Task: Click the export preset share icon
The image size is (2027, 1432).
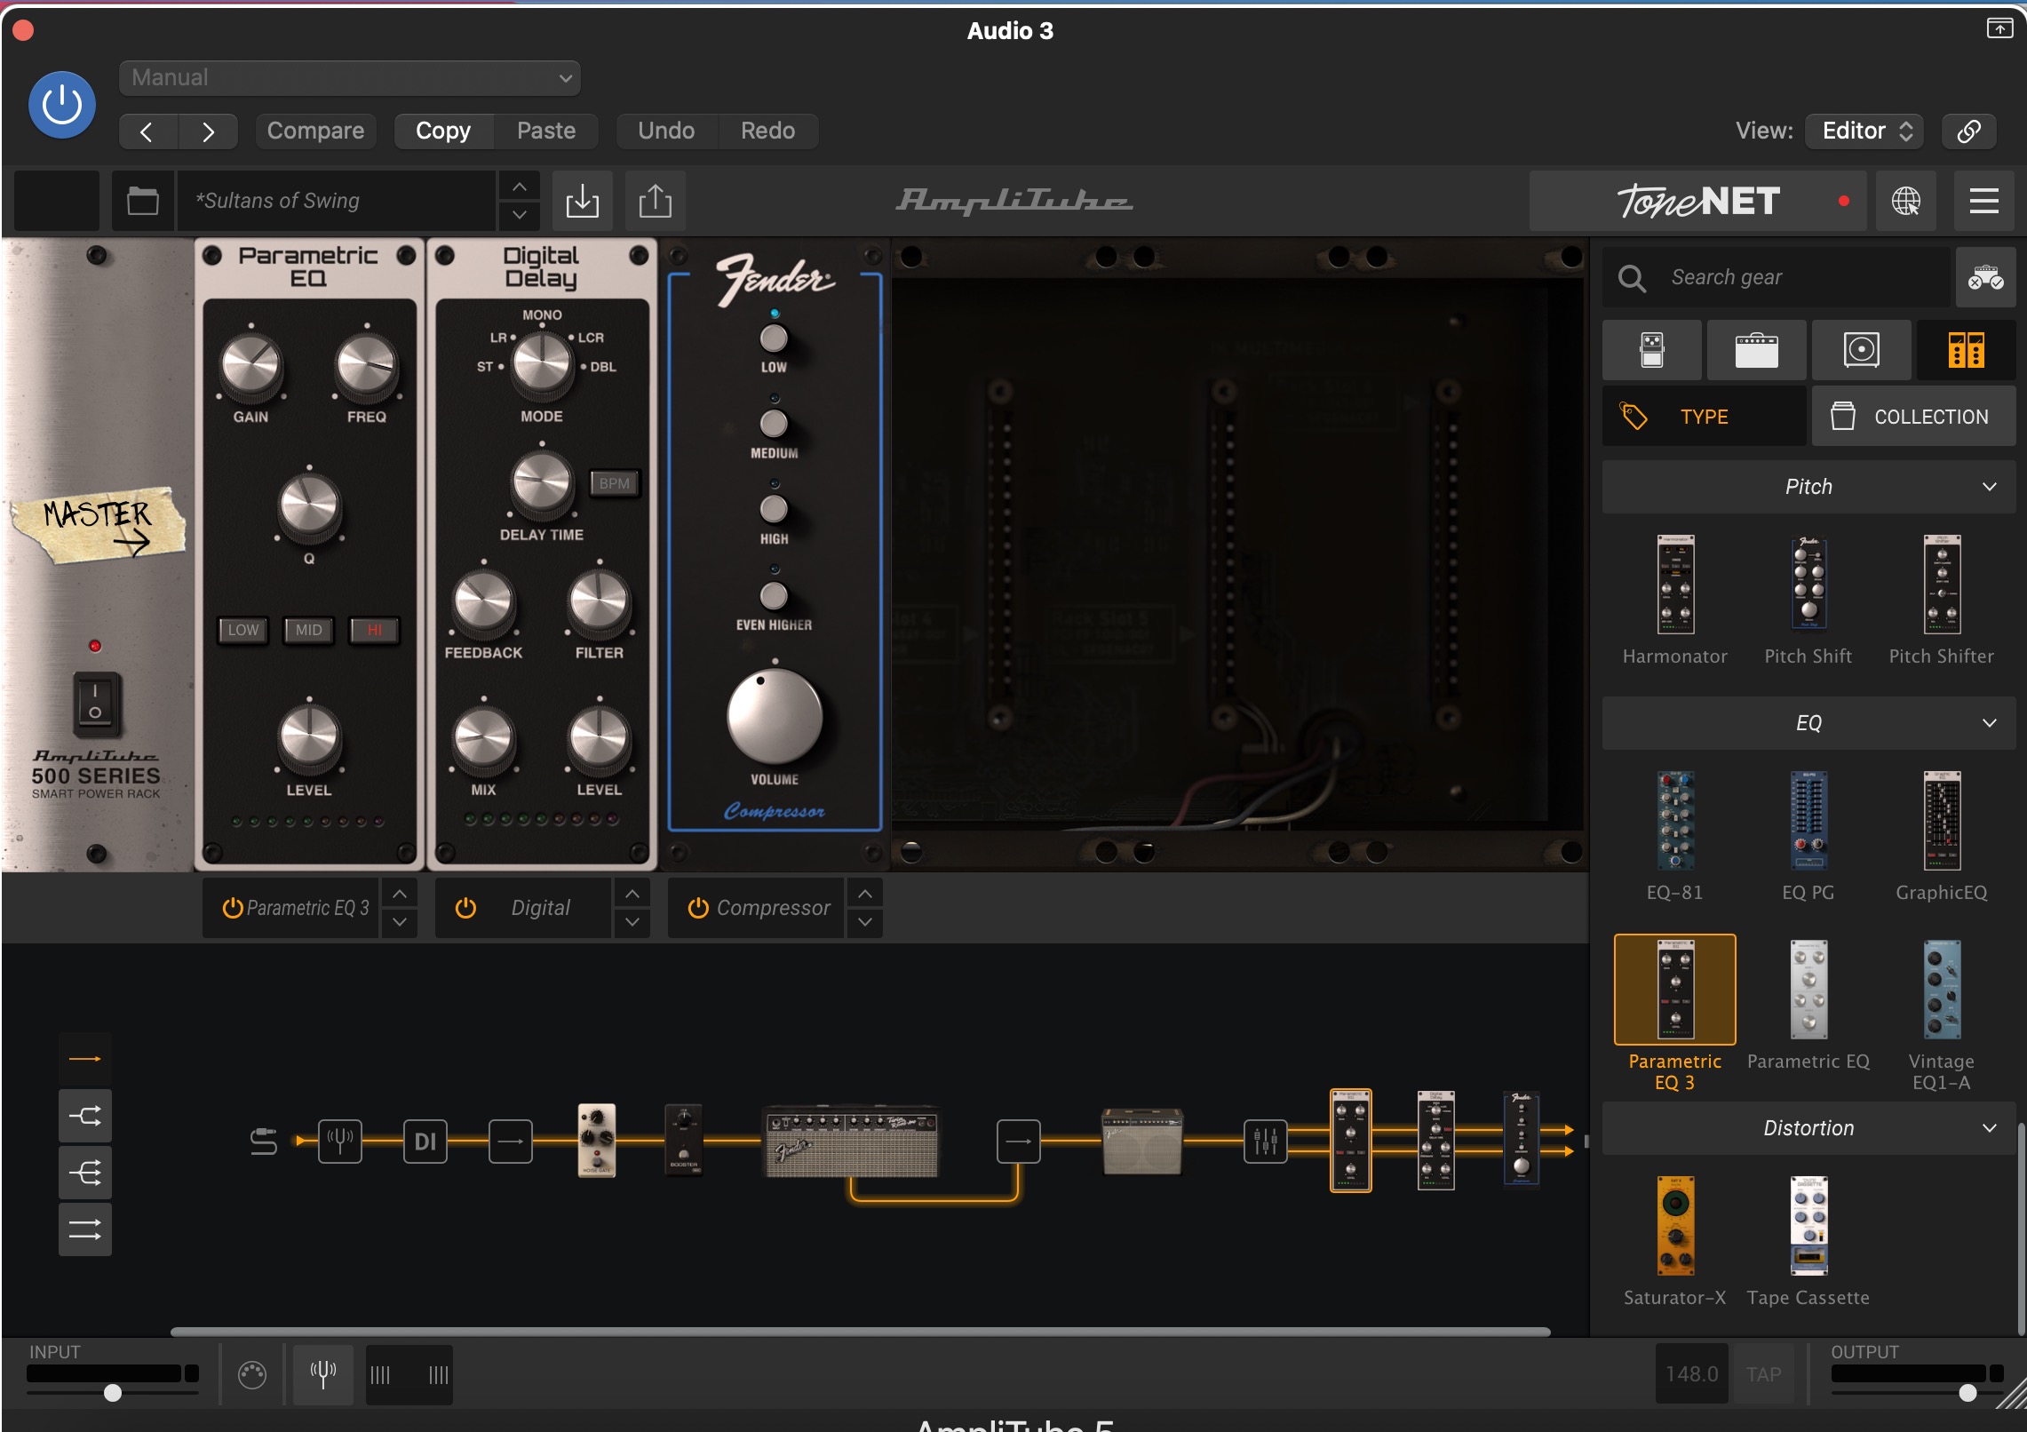Action: (x=656, y=201)
